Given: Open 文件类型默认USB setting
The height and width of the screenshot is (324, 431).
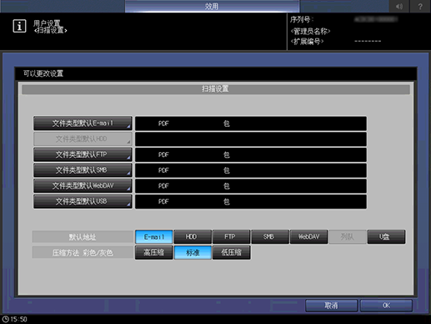Looking at the screenshot, I should (x=83, y=201).
